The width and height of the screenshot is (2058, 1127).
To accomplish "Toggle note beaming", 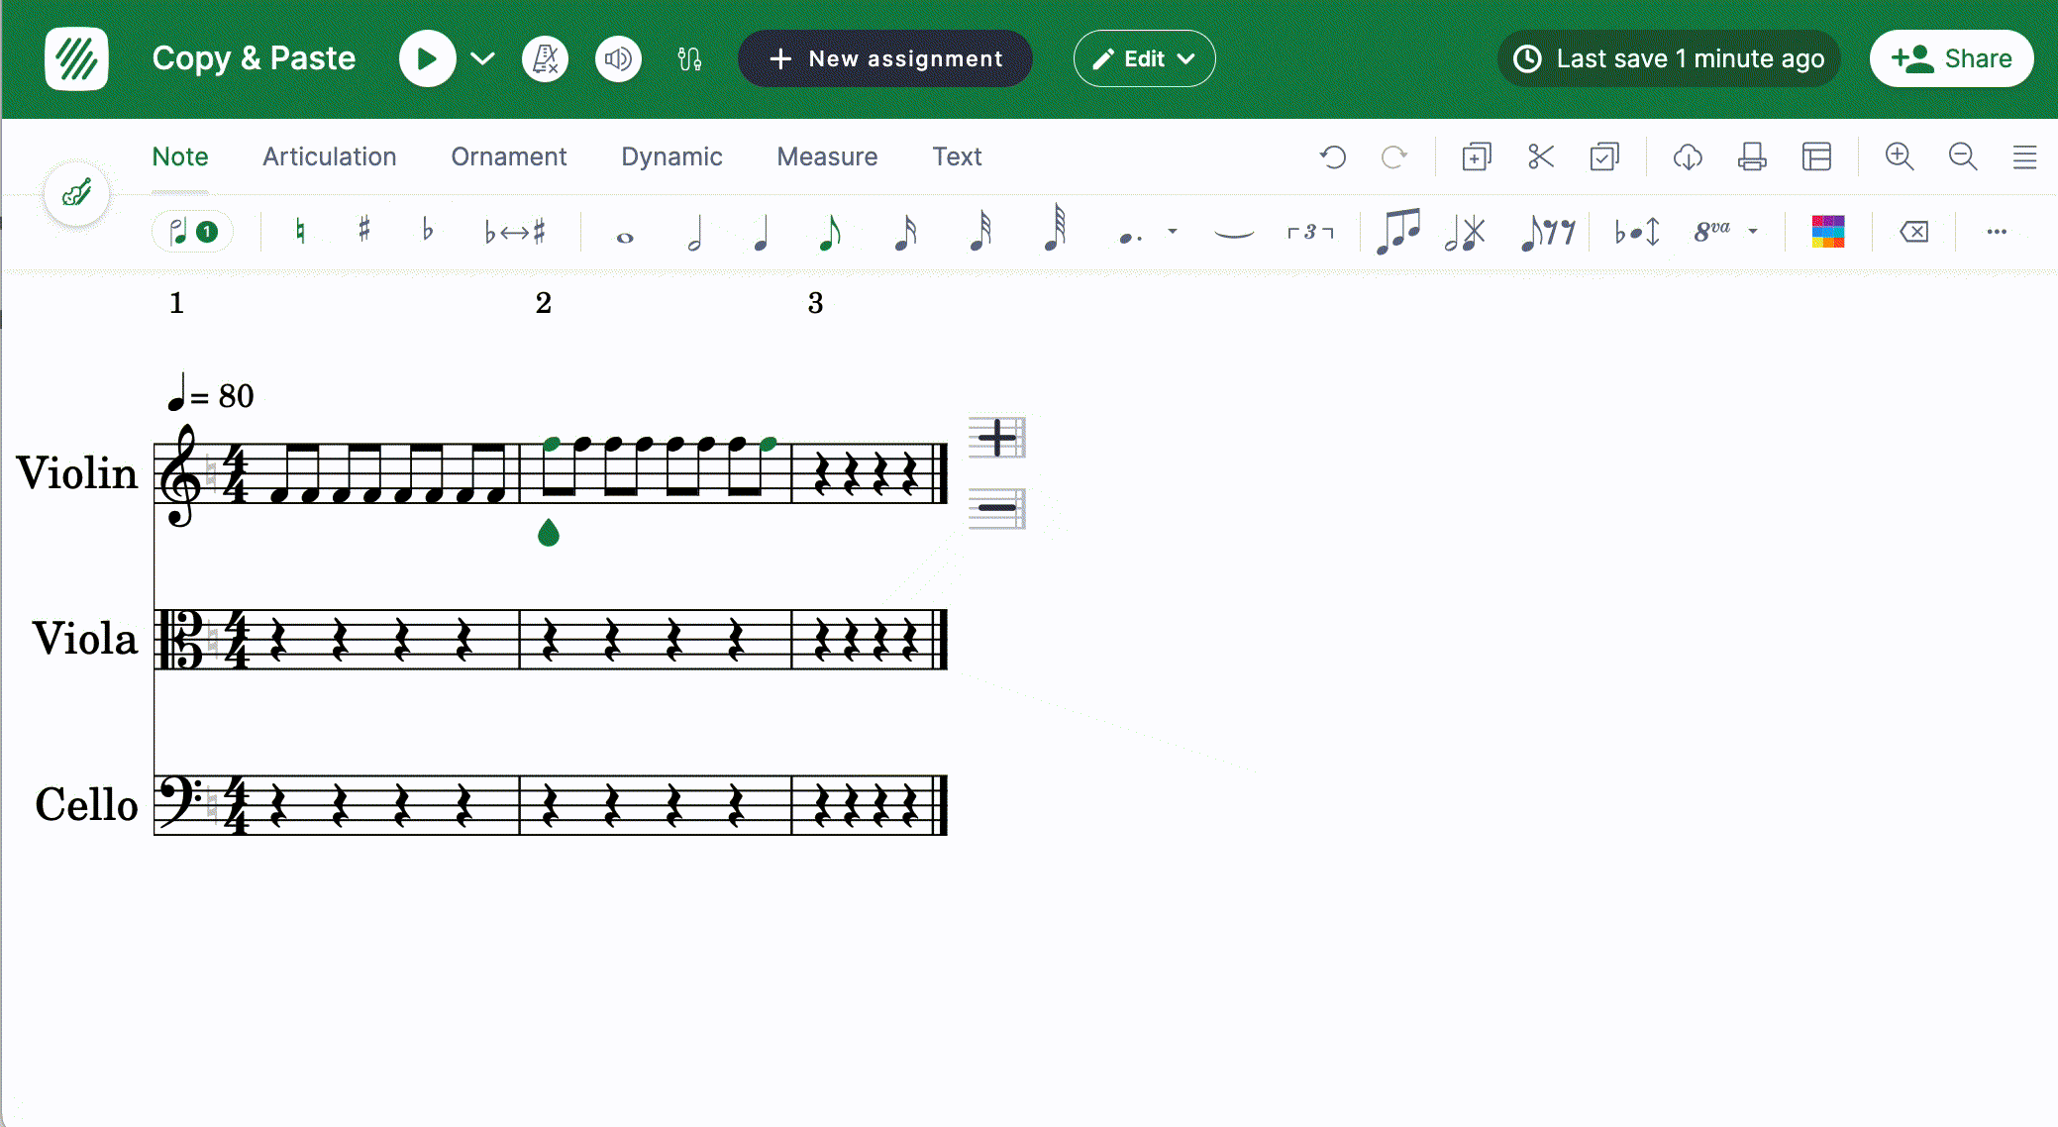I will 1397,234.
